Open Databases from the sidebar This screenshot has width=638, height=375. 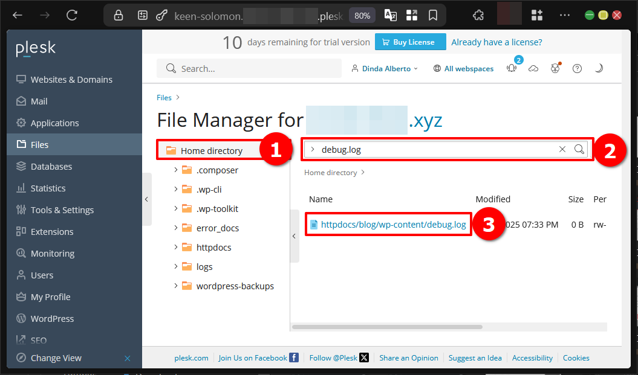click(x=51, y=166)
